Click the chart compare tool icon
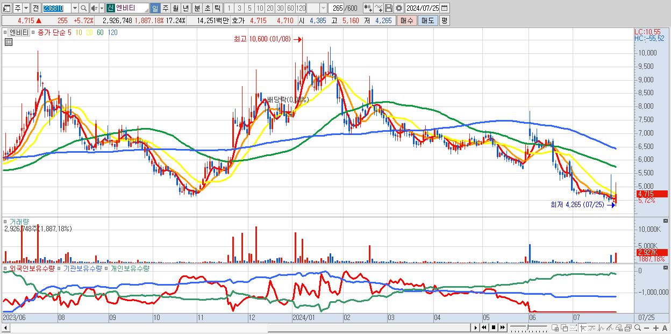This screenshot has height=334, width=671. [368, 8]
